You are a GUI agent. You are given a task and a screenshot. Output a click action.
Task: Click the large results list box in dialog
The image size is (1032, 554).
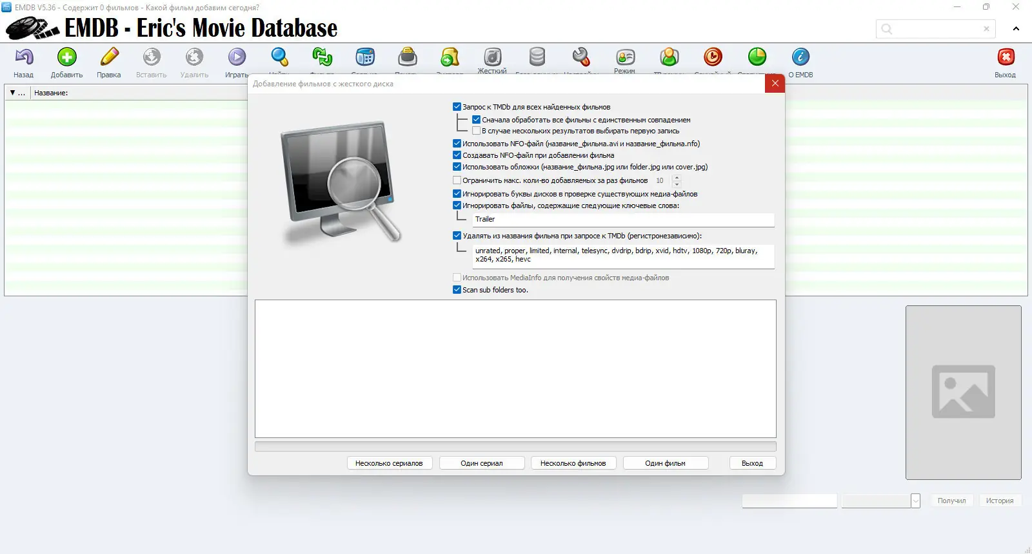click(x=515, y=368)
